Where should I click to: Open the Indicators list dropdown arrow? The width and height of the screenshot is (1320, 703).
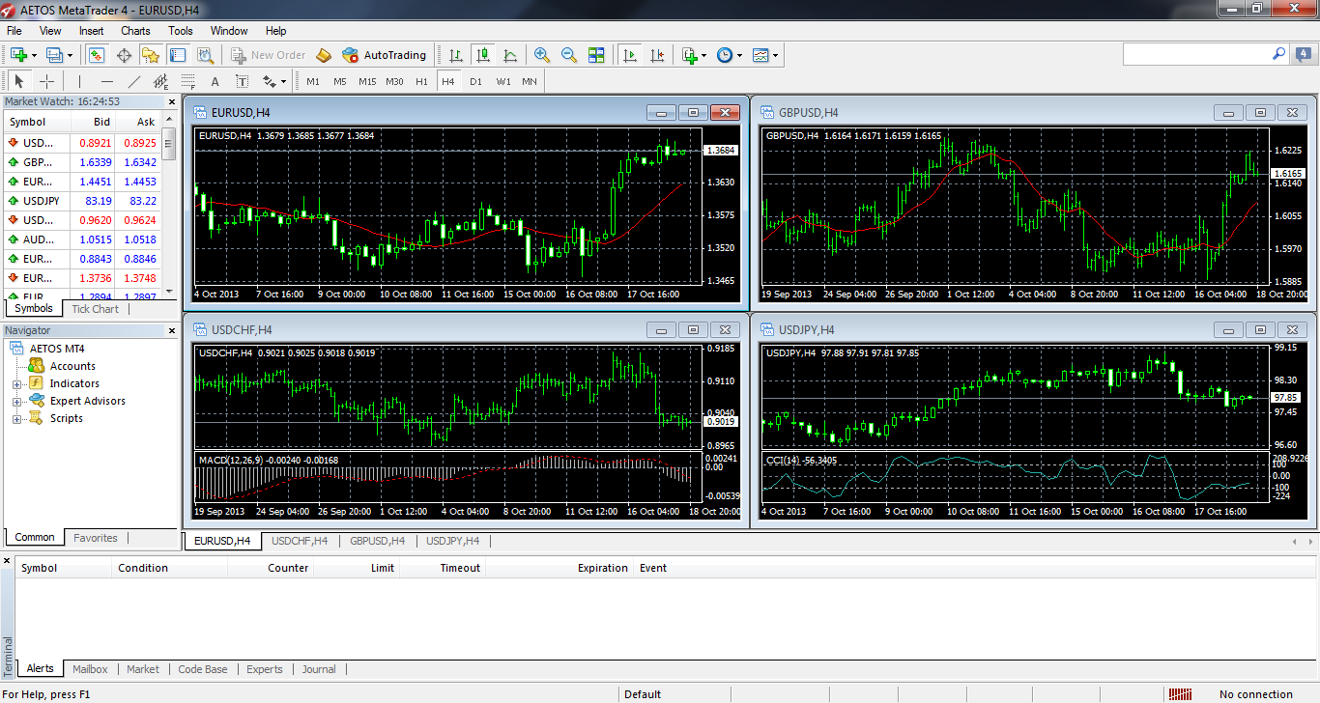tap(704, 55)
